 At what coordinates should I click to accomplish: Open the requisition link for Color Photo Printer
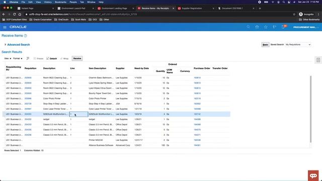coord(28,99)
